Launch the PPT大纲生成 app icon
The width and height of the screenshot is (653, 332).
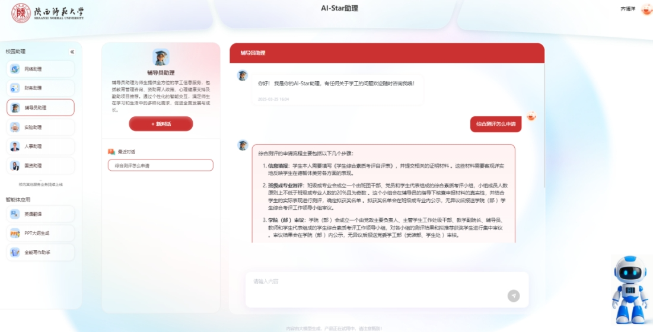point(15,233)
